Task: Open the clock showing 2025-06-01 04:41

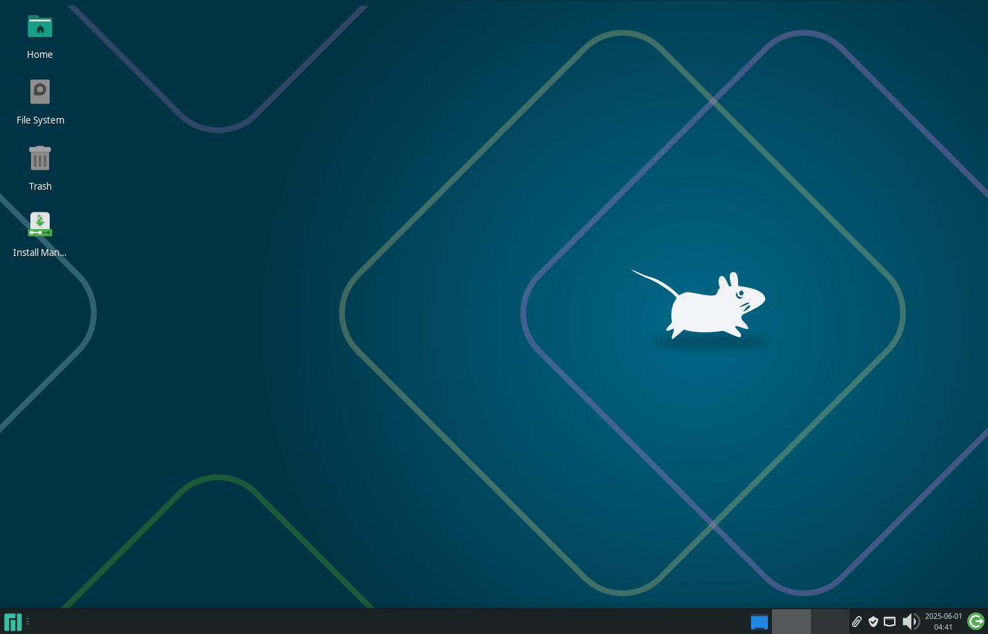Action: [943, 622]
